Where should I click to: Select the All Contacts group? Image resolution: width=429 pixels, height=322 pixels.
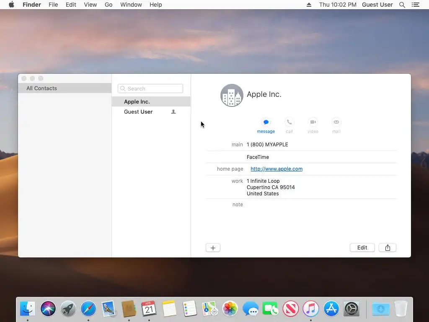tap(65, 88)
